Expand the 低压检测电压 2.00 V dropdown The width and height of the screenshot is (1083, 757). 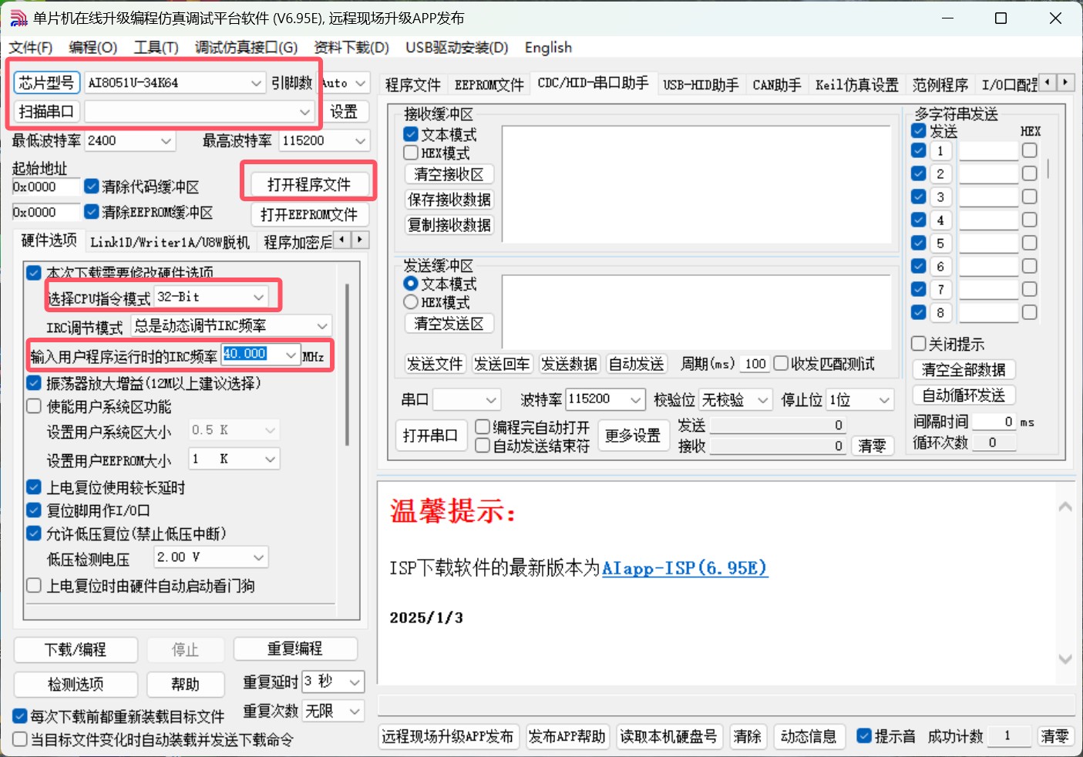pos(259,557)
